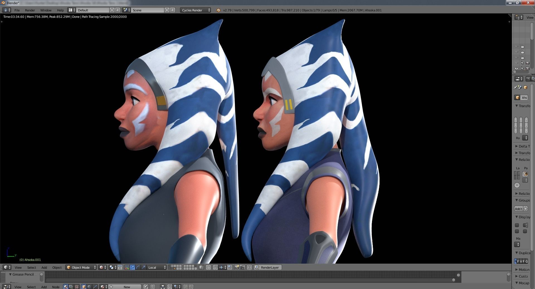This screenshot has height=289, width=535.
Task: Click the snap target options icon
Action: pos(230,268)
